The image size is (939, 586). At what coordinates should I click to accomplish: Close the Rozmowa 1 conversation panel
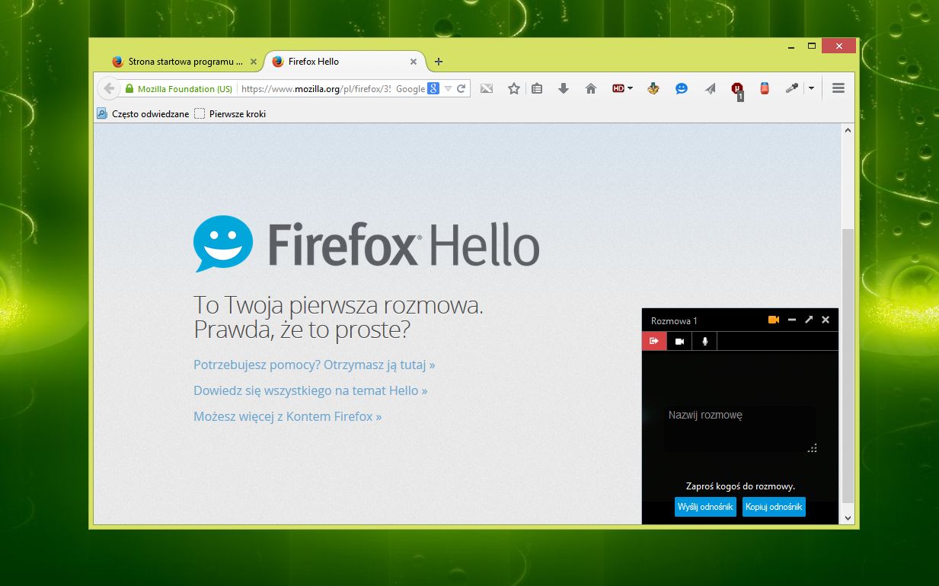[826, 320]
